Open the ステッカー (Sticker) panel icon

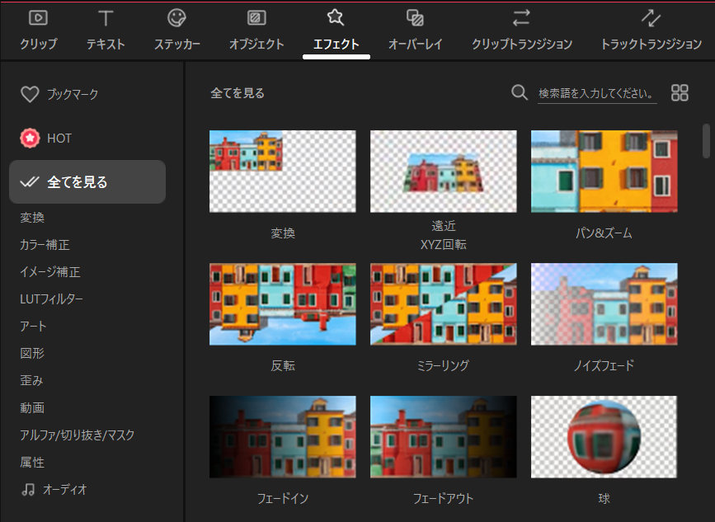tap(176, 18)
